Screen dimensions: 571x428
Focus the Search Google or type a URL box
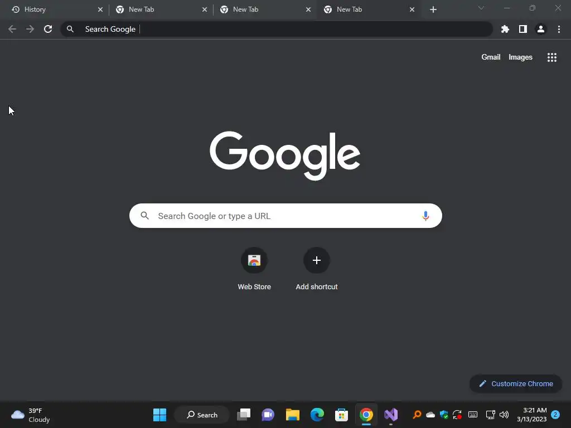pyautogui.click(x=285, y=216)
